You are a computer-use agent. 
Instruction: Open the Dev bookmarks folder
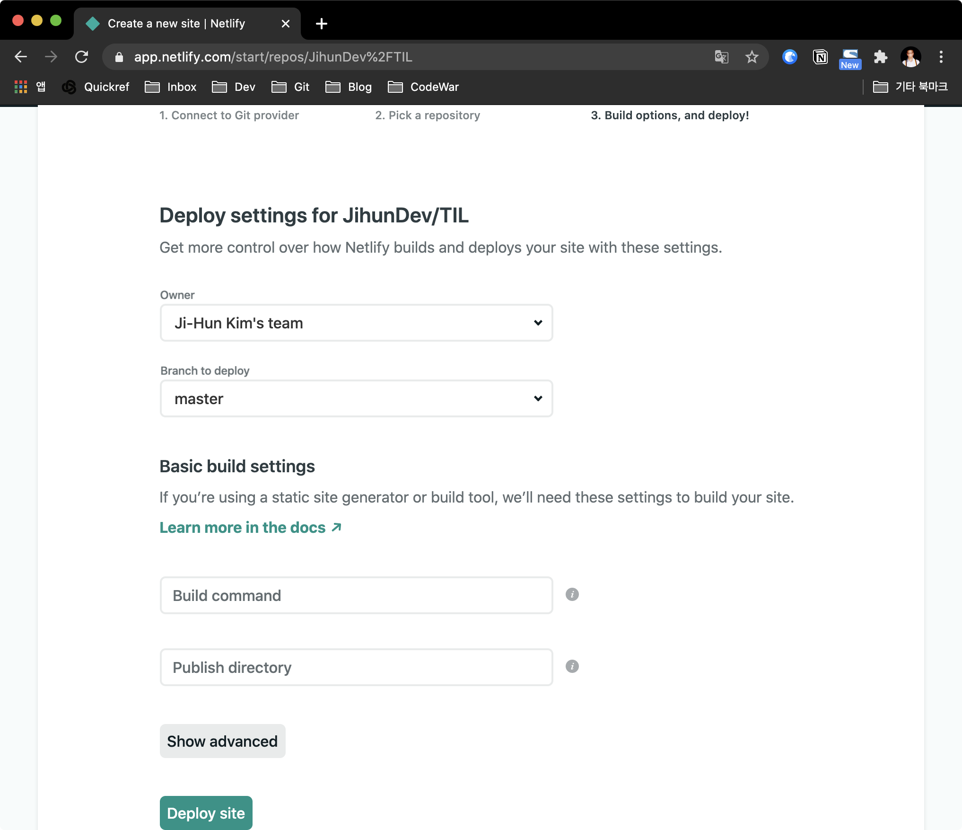coord(234,87)
